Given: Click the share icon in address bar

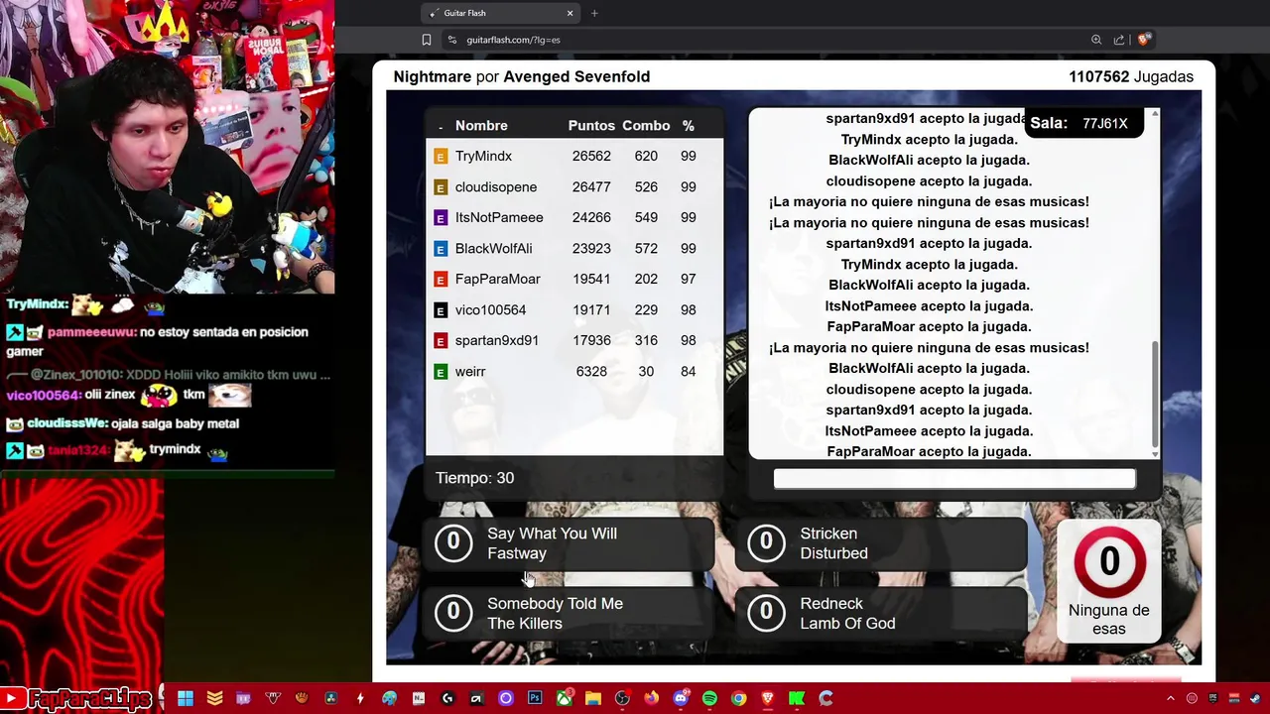Looking at the screenshot, I should pyautogui.click(x=1119, y=40).
